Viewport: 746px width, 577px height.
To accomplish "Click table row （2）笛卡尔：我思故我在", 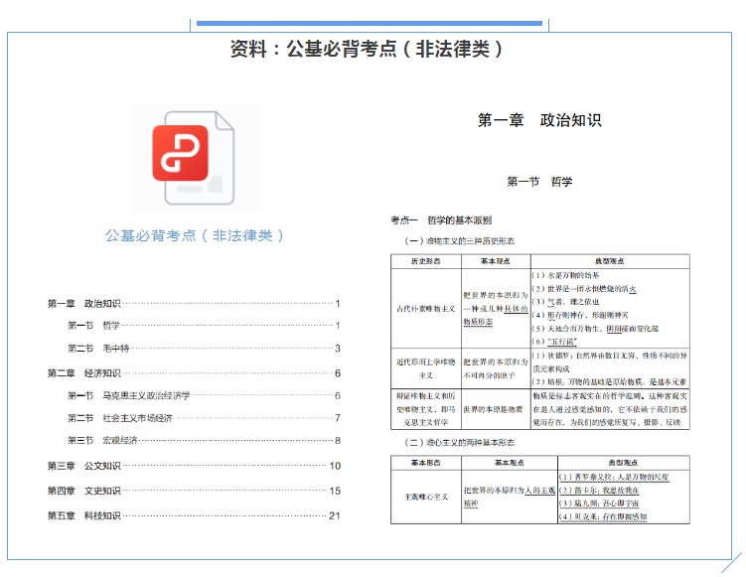I will pyautogui.click(x=599, y=491).
